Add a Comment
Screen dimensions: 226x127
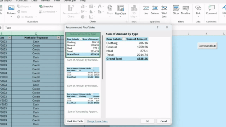click(211, 10)
